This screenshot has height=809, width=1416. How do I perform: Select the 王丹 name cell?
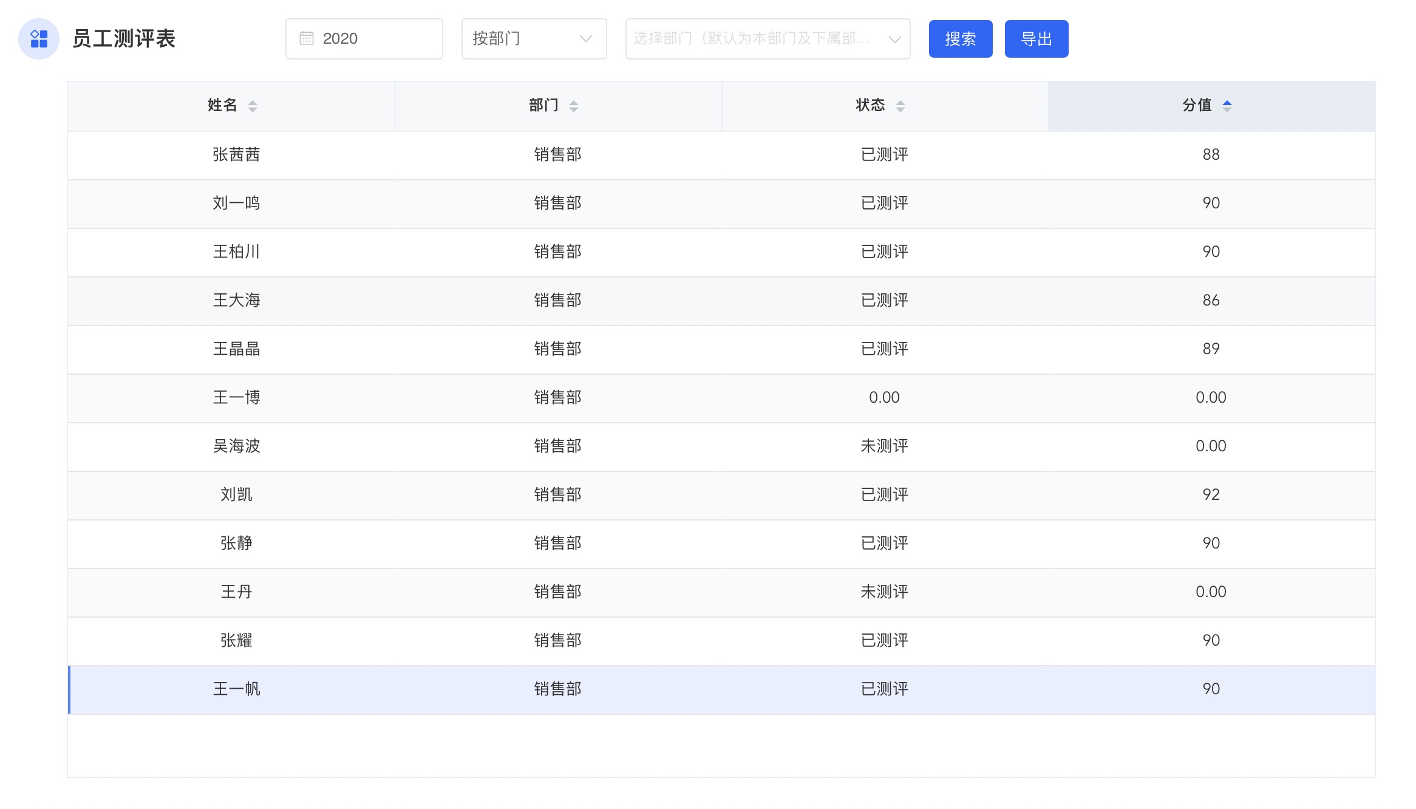point(236,592)
